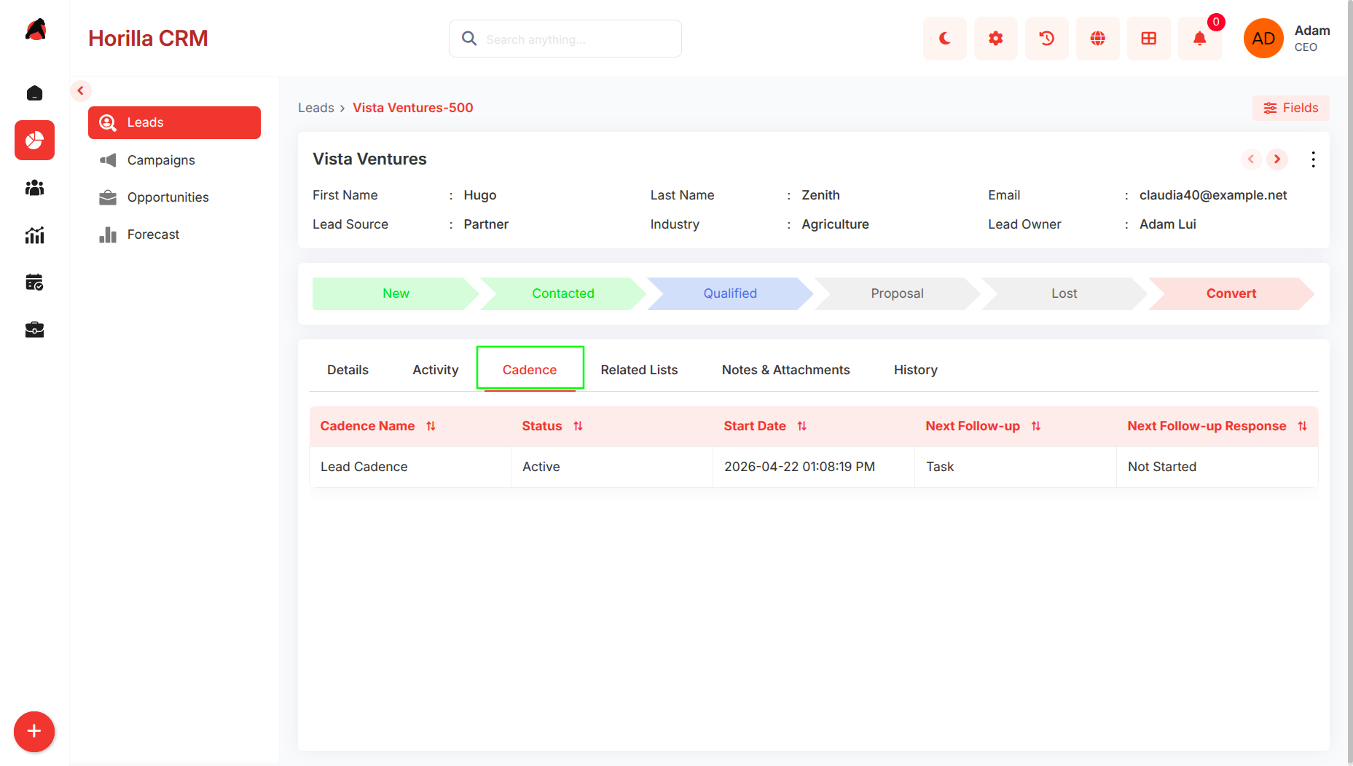Focus the Search anything field
The image size is (1353, 766).
pyautogui.click(x=565, y=39)
